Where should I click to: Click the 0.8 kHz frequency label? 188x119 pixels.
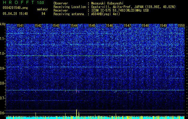click(x=2, y=83)
